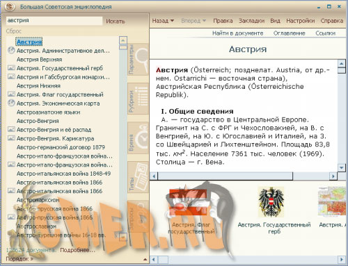Open the Назад dropdown
The height and width of the screenshot is (266, 348).
tap(163, 21)
